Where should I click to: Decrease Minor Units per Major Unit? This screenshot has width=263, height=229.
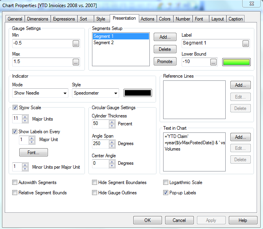[x=25, y=169]
